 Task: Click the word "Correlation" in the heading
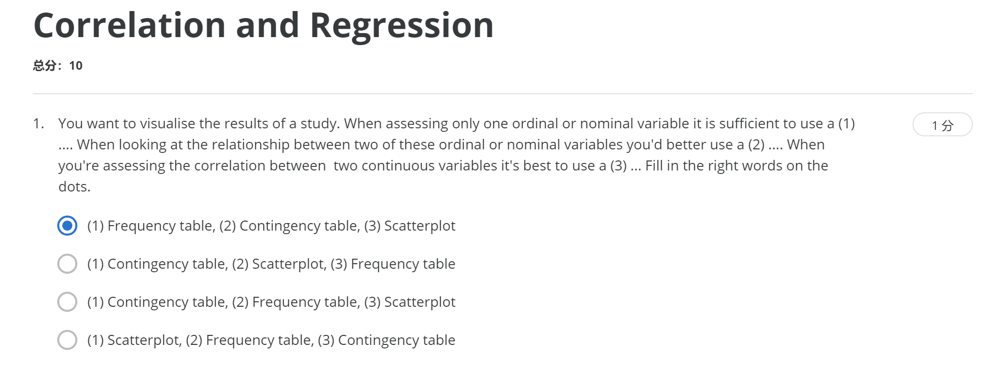[130, 25]
